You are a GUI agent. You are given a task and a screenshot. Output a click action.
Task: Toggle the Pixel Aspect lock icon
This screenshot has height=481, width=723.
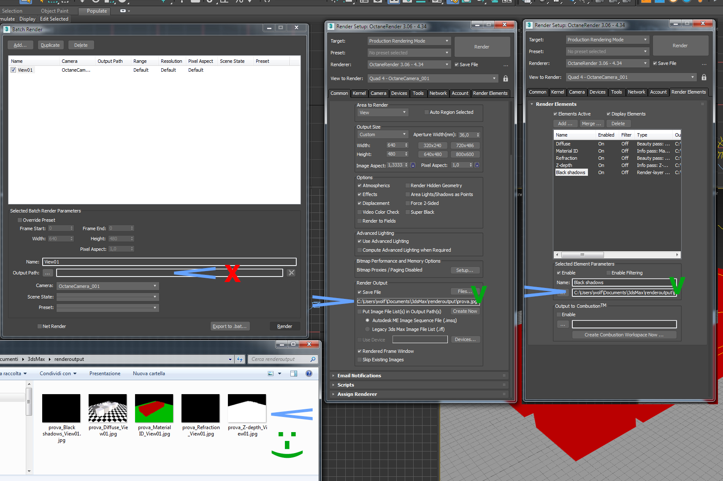coord(477,165)
